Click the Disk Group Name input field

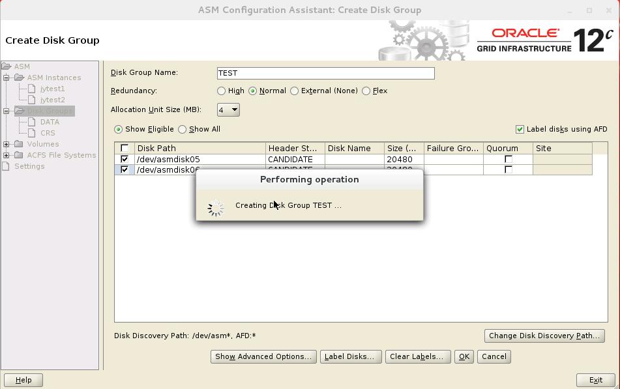click(x=326, y=73)
